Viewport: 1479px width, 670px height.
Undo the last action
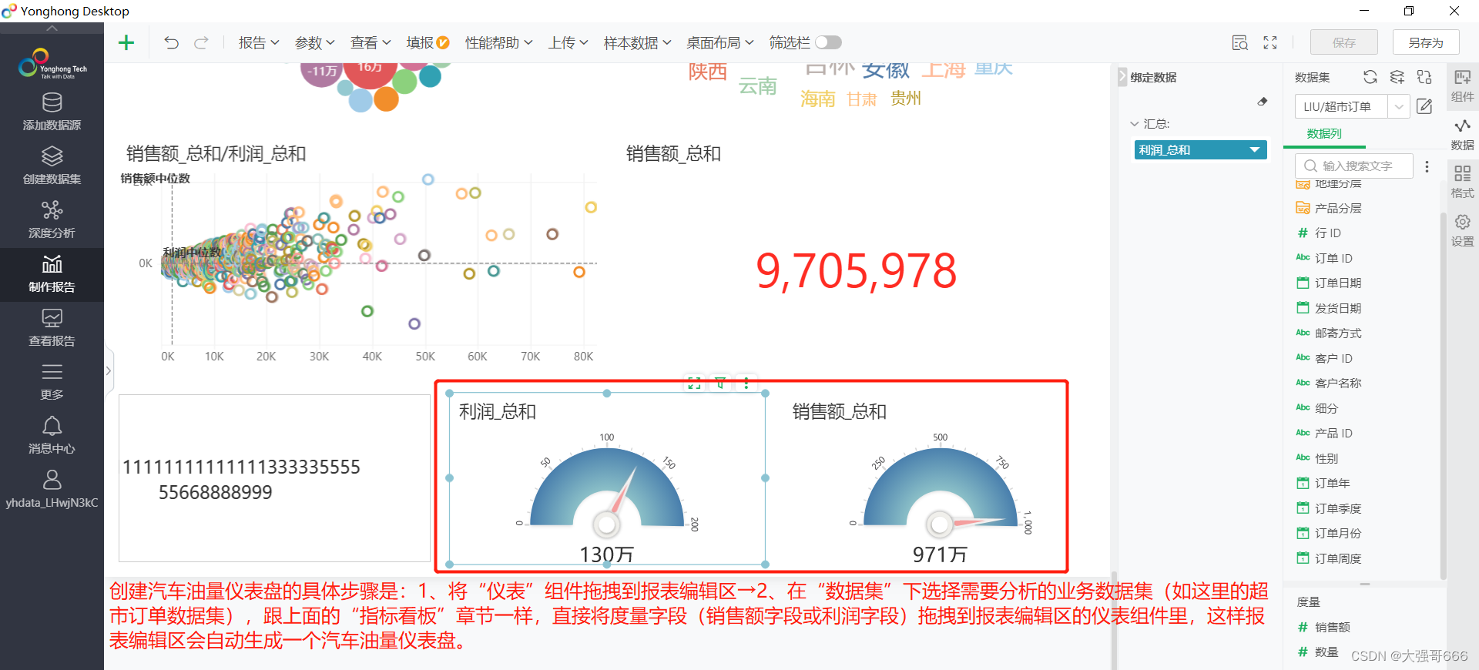(171, 42)
